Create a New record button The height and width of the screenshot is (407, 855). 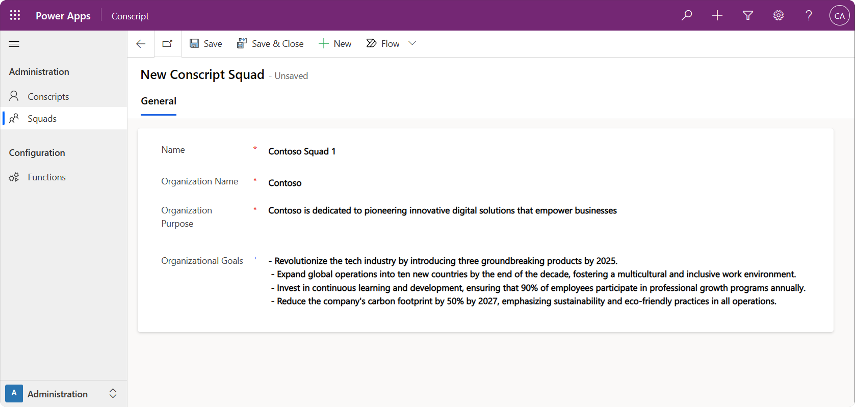coord(335,44)
